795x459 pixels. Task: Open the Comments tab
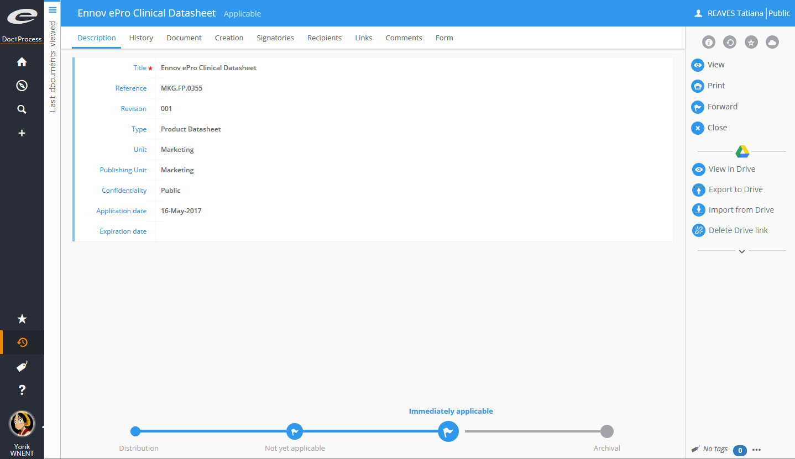[x=404, y=38]
